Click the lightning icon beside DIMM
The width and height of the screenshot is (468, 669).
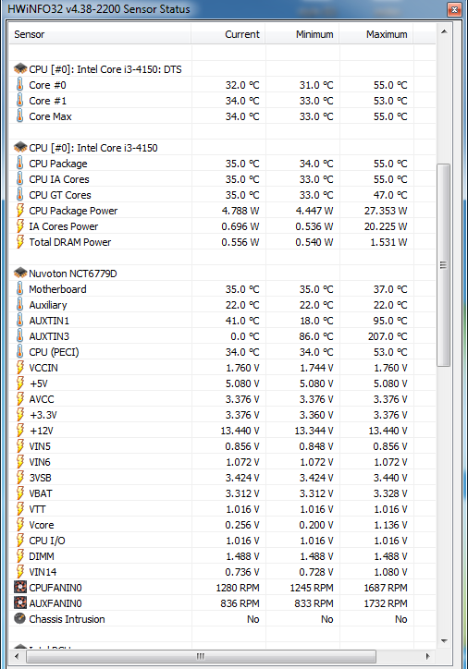pyautogui.click(x=20, y=556)
